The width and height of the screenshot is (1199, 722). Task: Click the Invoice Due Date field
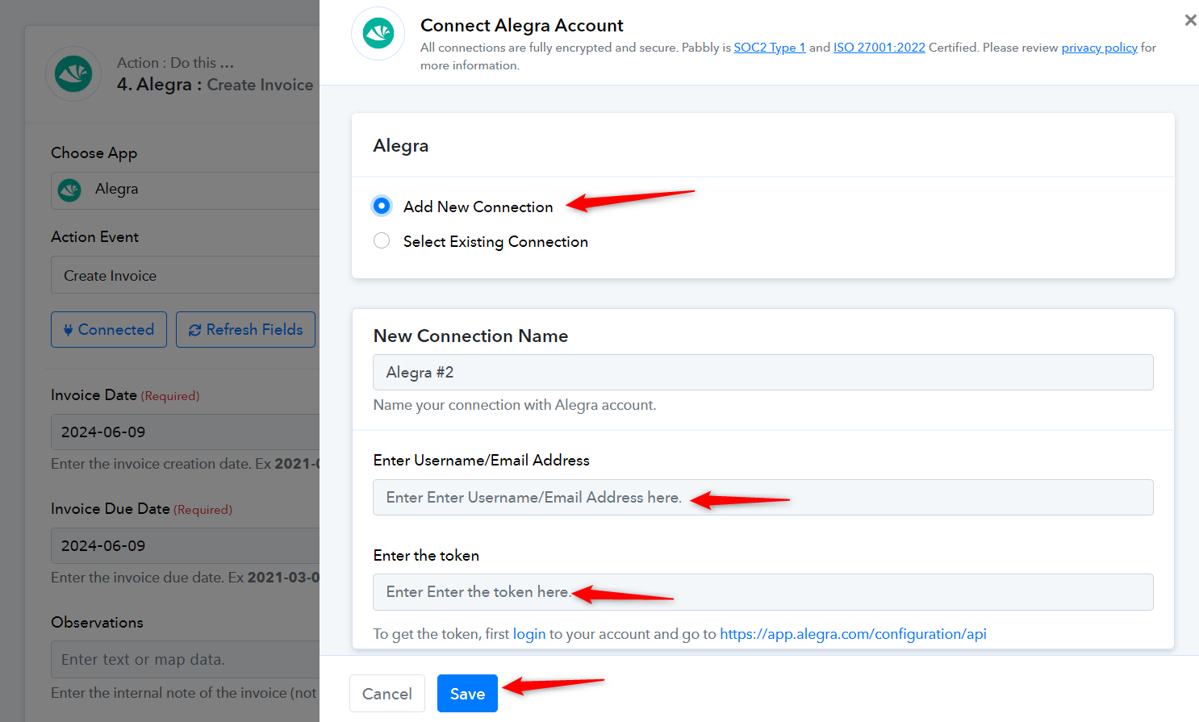click(186, 545)
